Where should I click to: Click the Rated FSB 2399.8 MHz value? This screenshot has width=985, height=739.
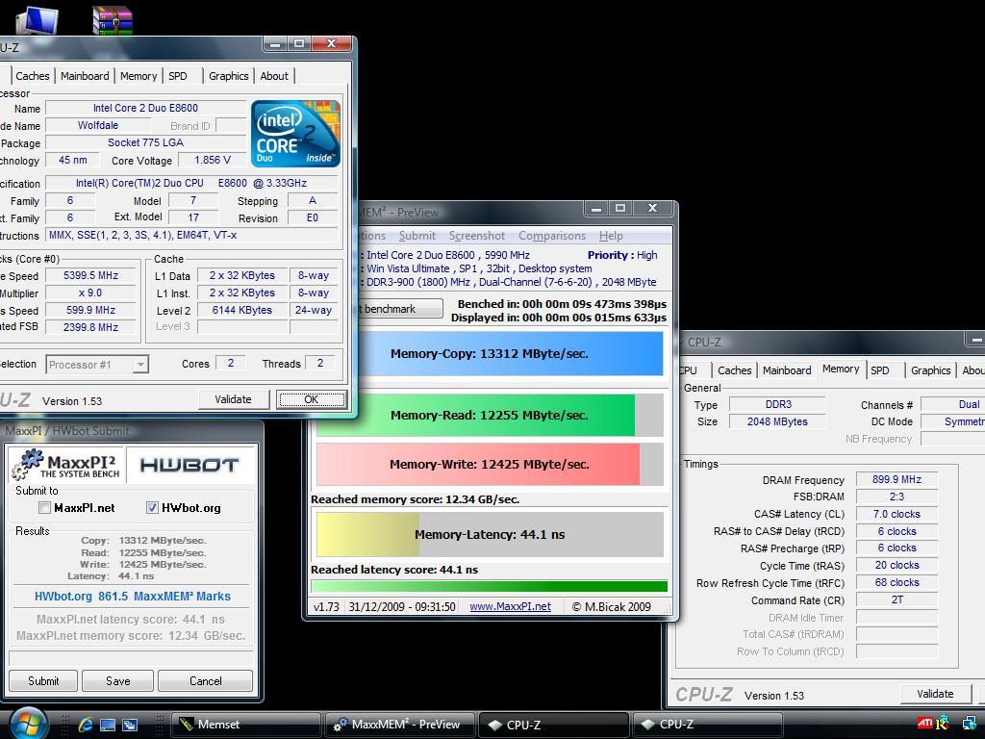point(90,327)
